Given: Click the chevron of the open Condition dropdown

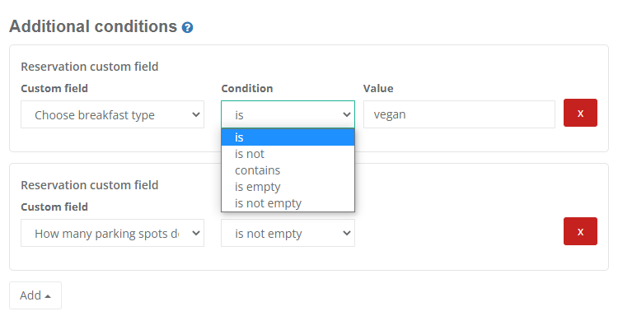Looking at the screenshot, I should pyautogui.click(x=346, y=114).
